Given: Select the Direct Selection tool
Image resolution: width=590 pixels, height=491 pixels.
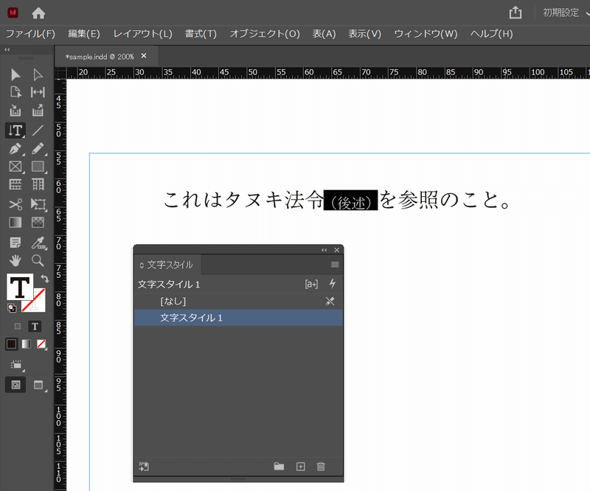Looking at the screenshot, I should [x=38, y=74].
